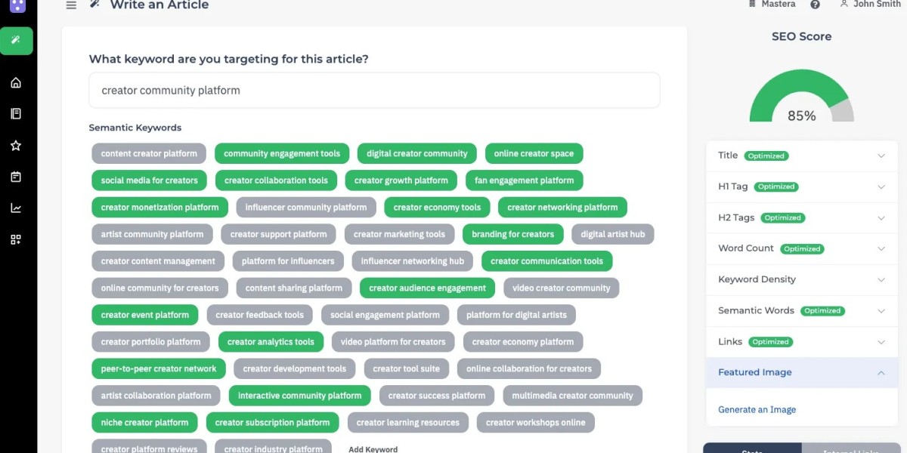Screen dimensions: 907x453
Task: Click the green magic wand sidebar icon
Action: (x=17, y=41)
